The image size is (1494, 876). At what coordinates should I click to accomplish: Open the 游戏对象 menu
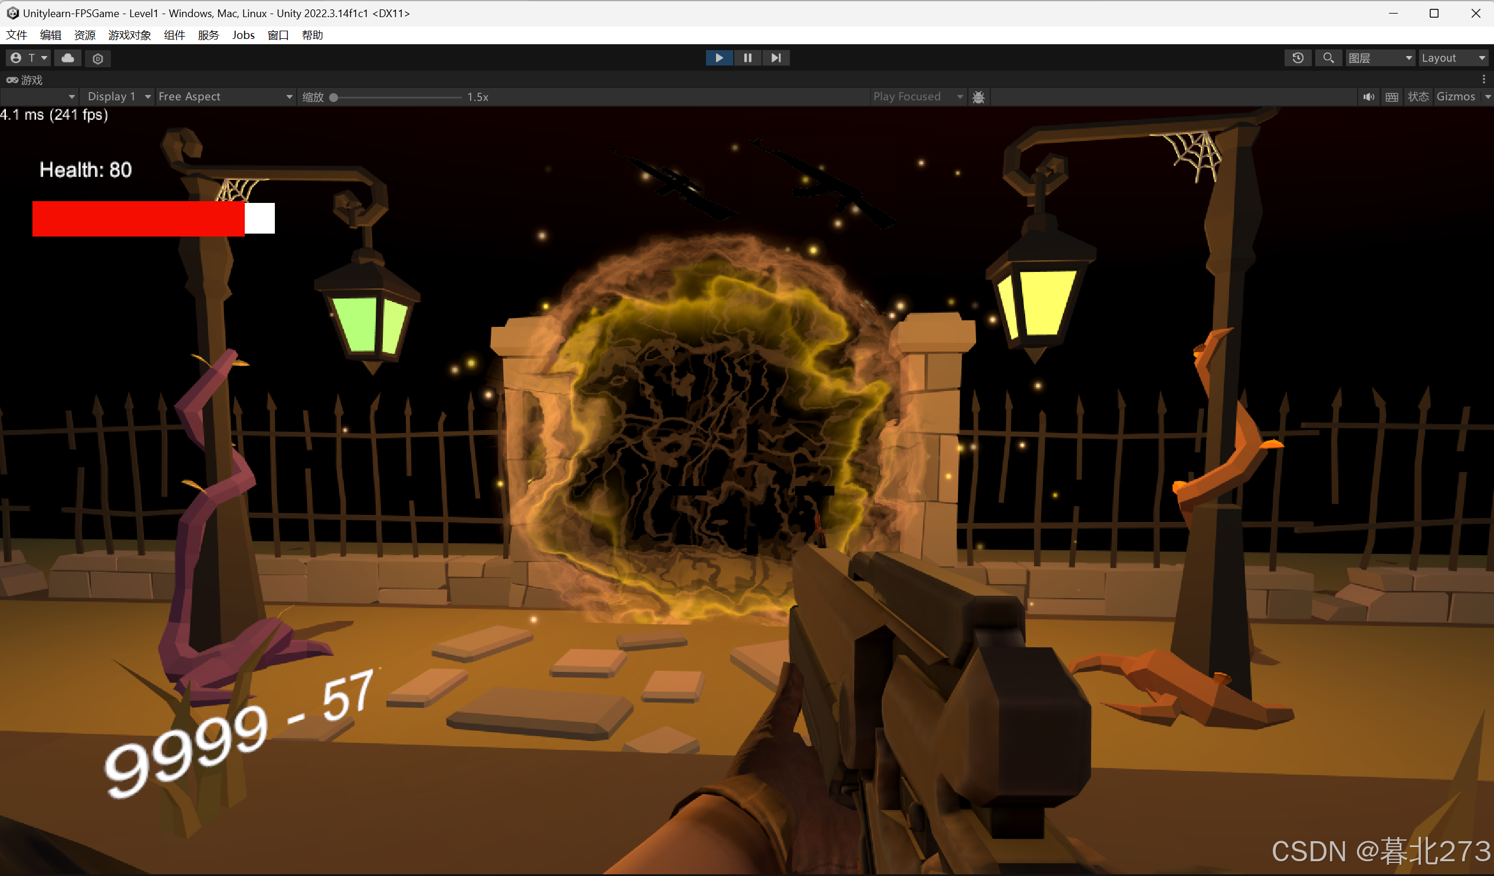click(x=129, y=35)
